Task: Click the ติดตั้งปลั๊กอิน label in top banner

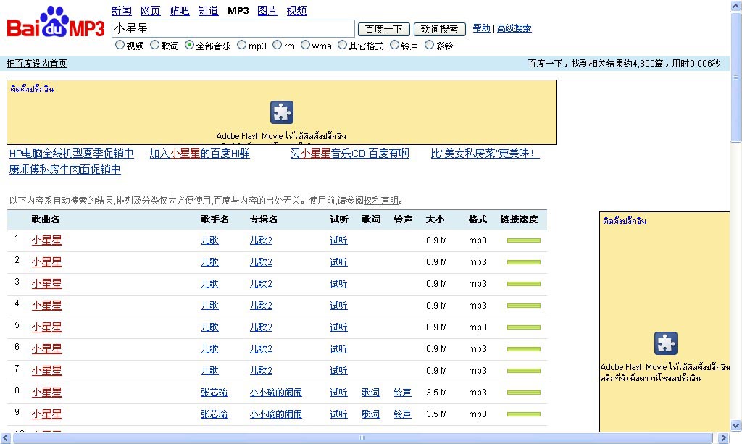Action: point(32,89)
